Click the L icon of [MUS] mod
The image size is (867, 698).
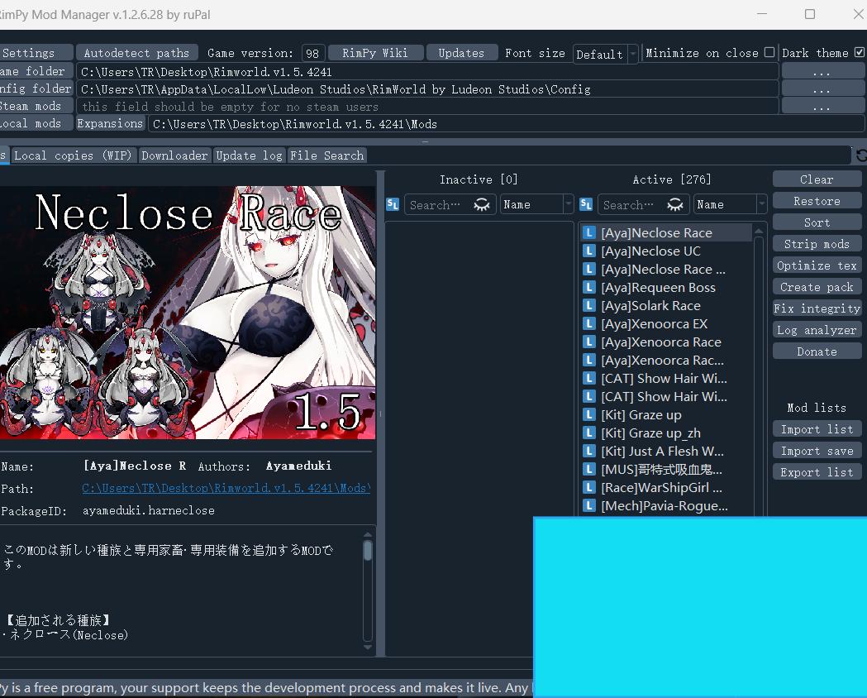(589, 470)
